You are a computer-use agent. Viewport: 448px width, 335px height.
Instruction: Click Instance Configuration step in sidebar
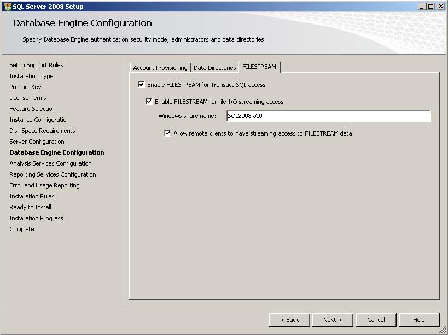pyautogui.click(x=40, y=120)
